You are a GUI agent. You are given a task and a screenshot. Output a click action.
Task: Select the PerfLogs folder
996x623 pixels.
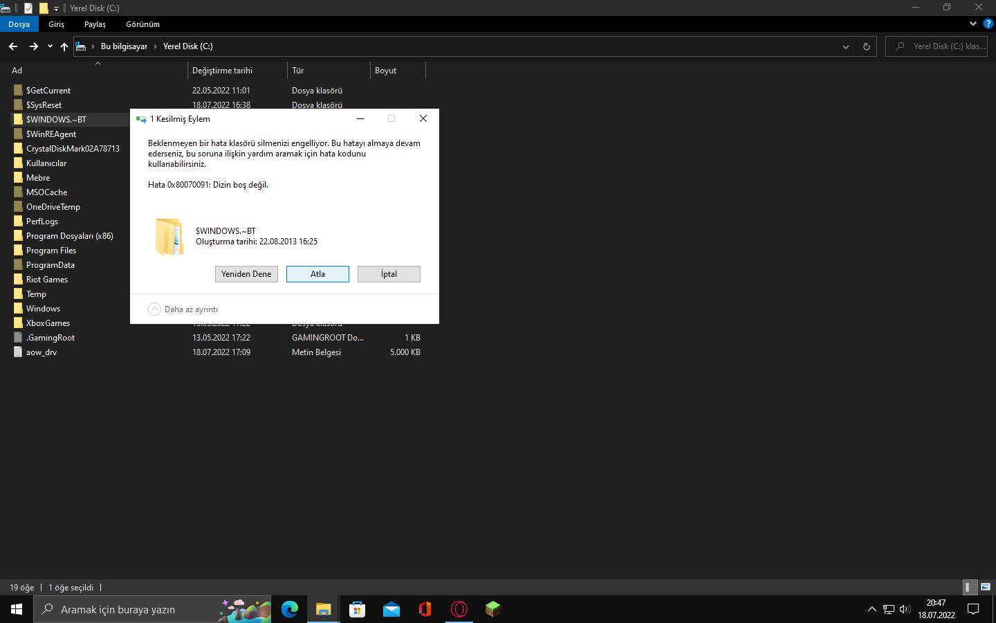pyautogui.click(x=42, y=222)
